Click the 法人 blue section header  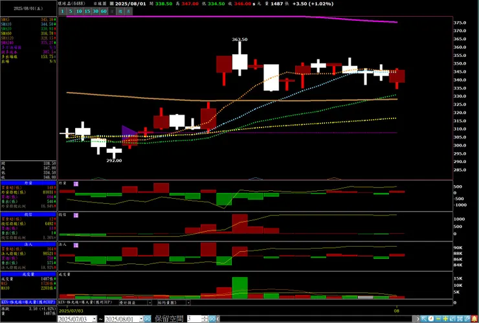click(x=28, y=245)
